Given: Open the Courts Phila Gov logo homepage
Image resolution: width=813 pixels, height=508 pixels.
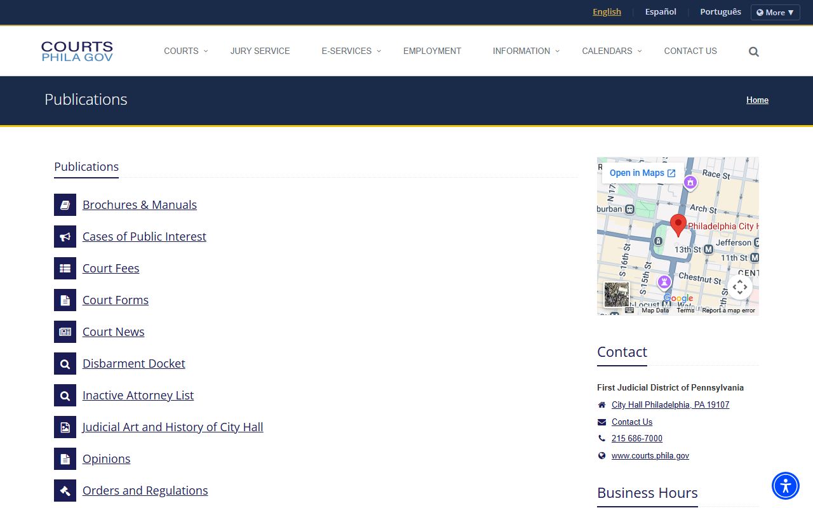Looking at the screenshot, I should click(x=77, y=51).
